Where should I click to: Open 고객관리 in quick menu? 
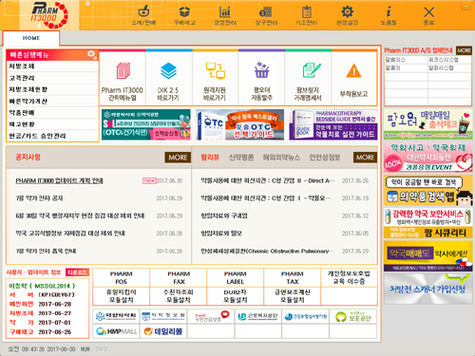(x=52, y=78)
